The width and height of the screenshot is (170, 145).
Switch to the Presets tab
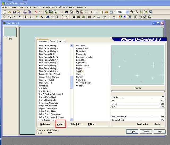[53, 41]
